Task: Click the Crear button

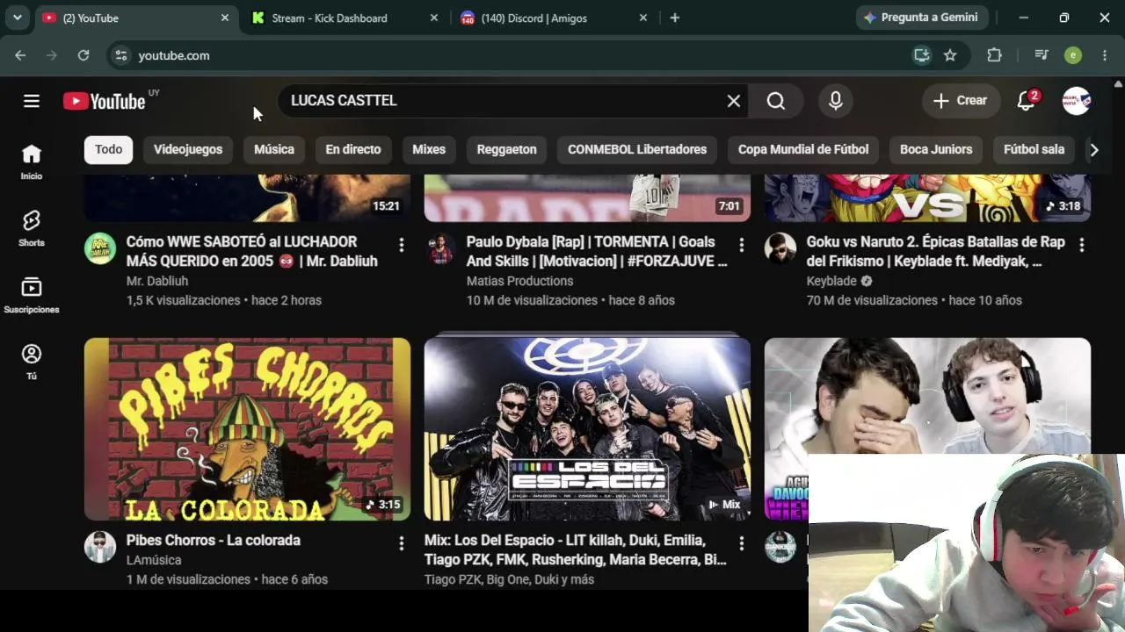Action: tap(962, 101)
